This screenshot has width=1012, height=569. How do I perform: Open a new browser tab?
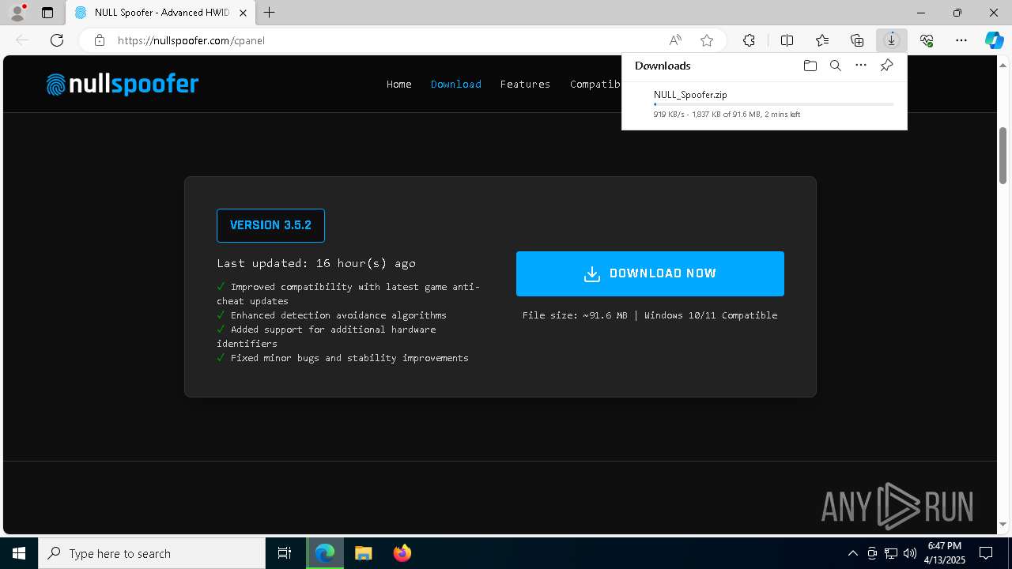tap(270, 13)
